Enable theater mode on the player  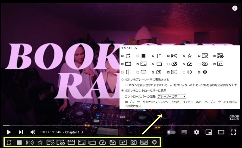click(221, 132)
